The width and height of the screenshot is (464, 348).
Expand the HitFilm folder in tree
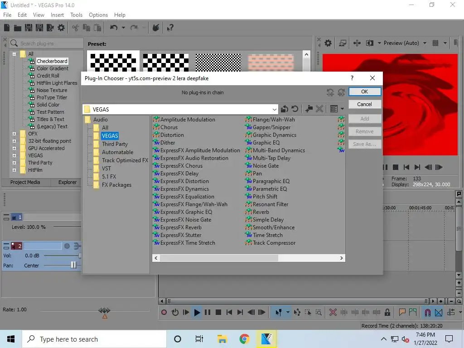tap(14, 170)
